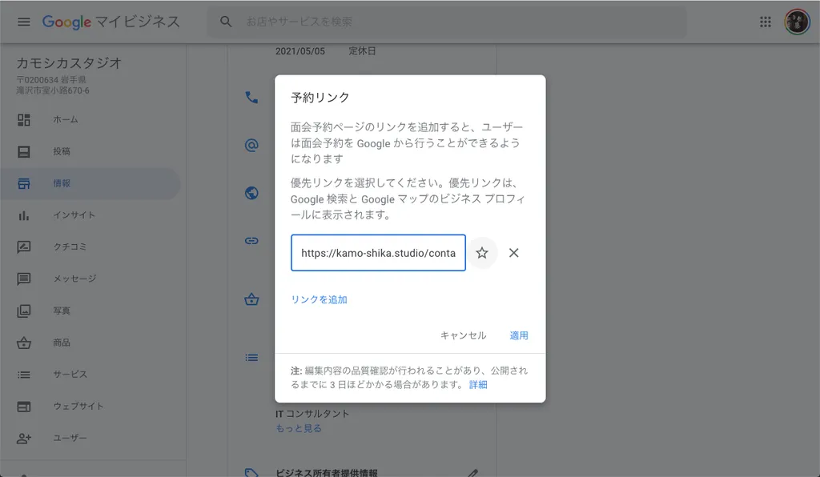Viewport: 820px width, 477px height.
Task: Go to ホーム menu item
Action: click(66, 119)
